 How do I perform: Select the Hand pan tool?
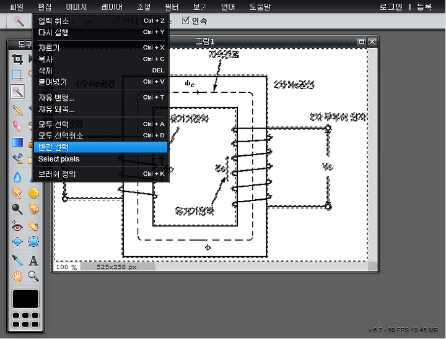point(17,276)
